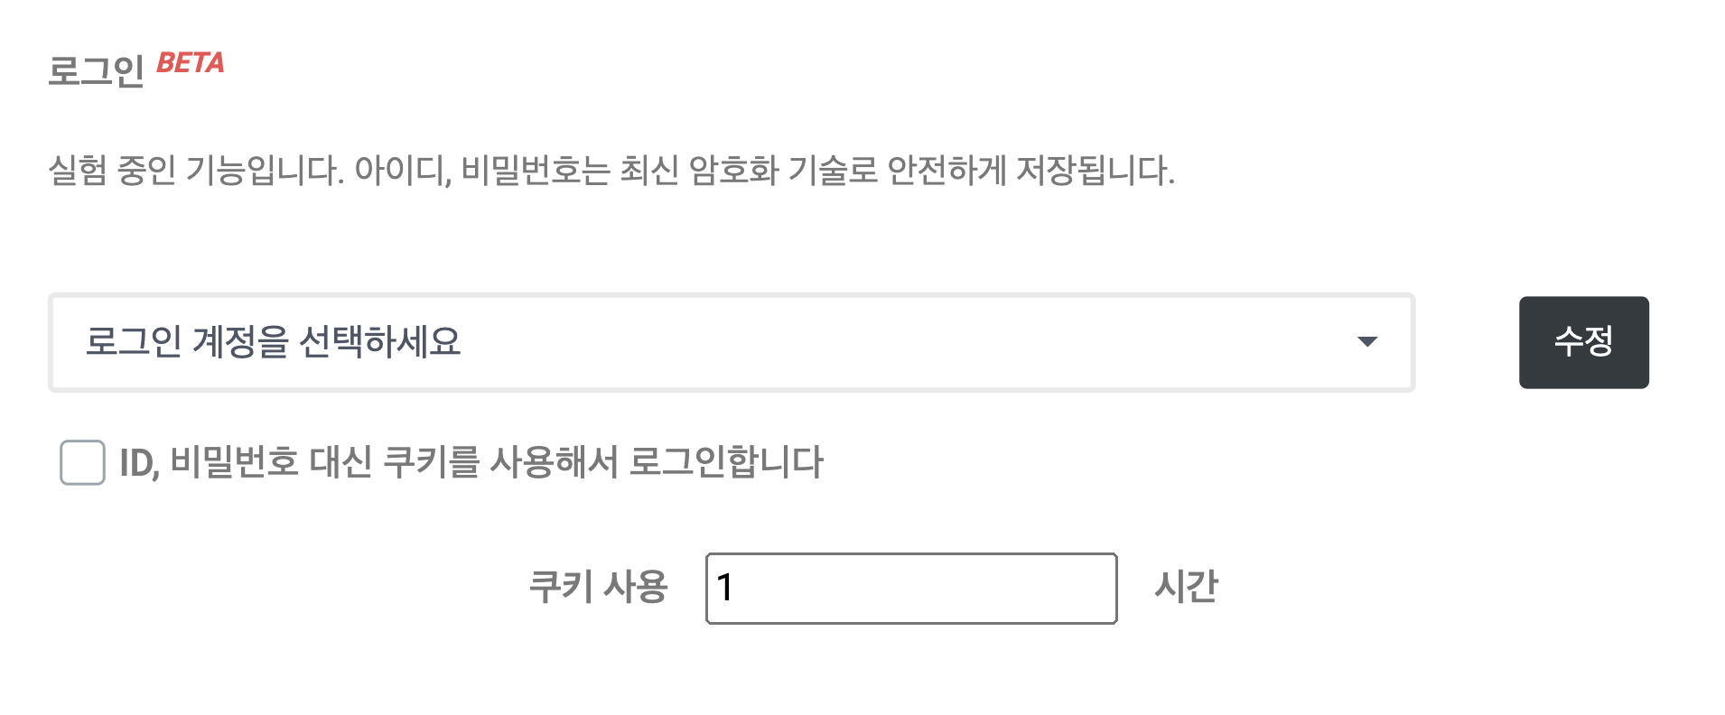Image resolution: width=1725 pixels, height=715 pixels.
Task: Click 로그인합니다 at the end of the checkbox label
Action: tap(726, 462)
